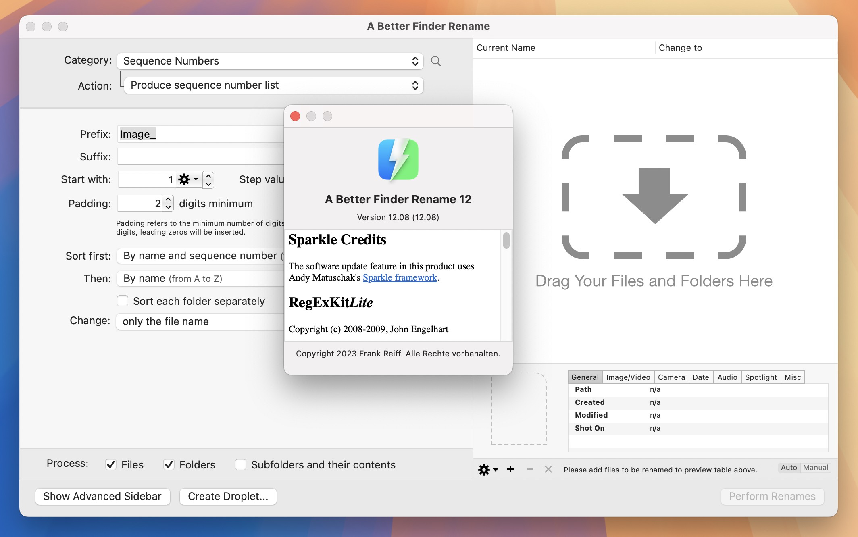This screenshot has height=537, width=858.
Task: Click the dashed thumbnail preview placeholder
Action: point(519,409)
